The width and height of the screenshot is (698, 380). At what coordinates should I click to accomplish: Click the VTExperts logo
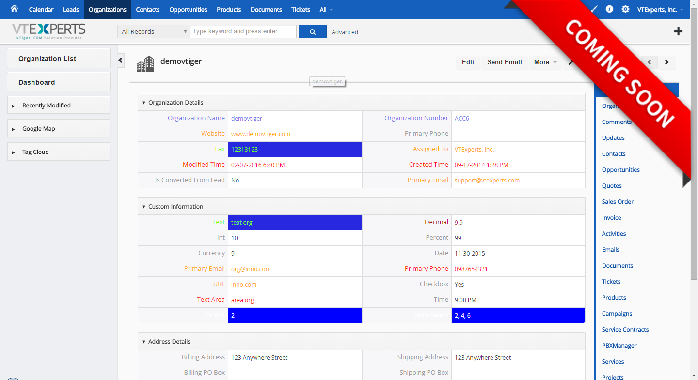49,31
